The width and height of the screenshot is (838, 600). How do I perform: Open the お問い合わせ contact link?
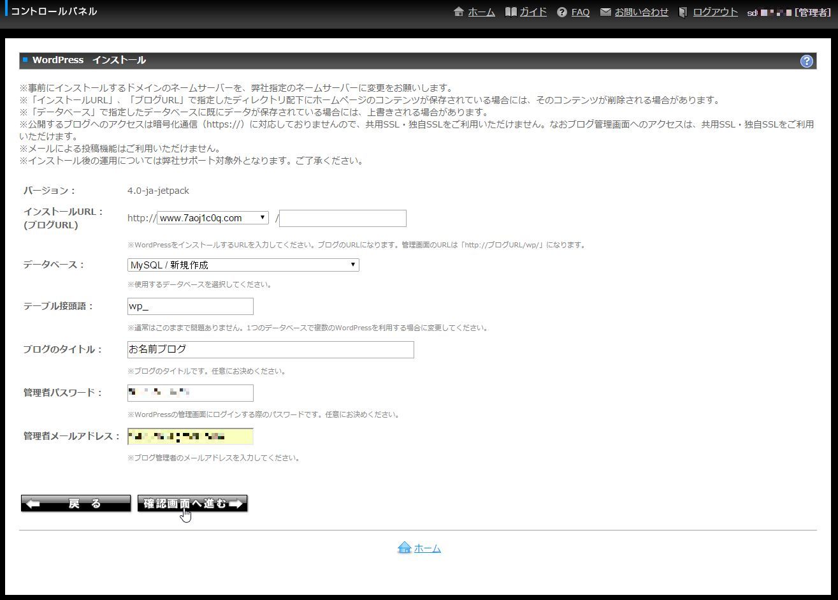tap(641, 12)
